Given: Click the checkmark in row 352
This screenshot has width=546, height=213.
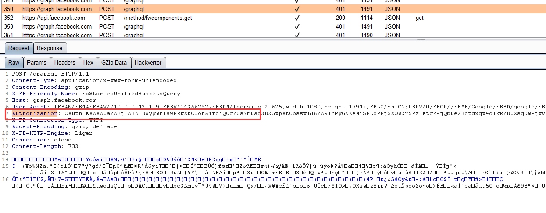Looking at the screenshot, I should point(297,18).
